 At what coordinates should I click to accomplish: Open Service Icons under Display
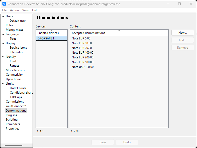18,48
